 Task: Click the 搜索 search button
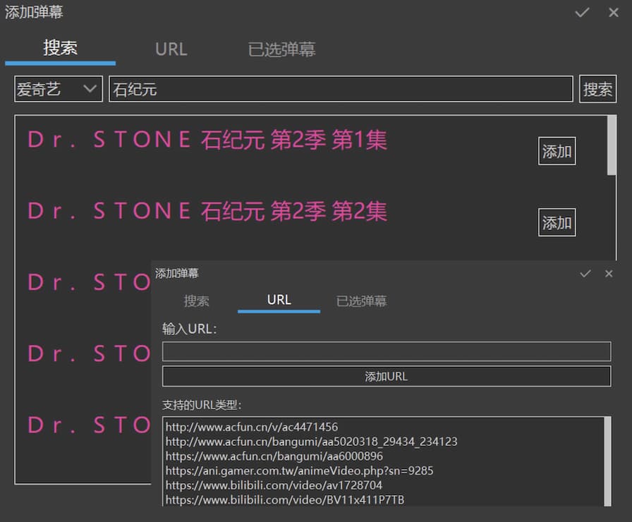[597, 88]
